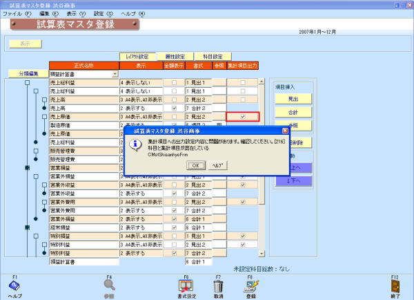The image size is (414, 300).
Task: Open the 損益計算書 dropdown list
Action: click(115, 73)
